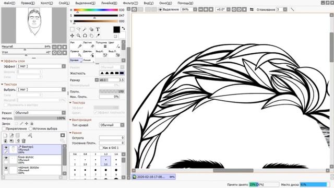Zoom out using navigator minus button
The image size is (334, 188).
click(54, 47)
